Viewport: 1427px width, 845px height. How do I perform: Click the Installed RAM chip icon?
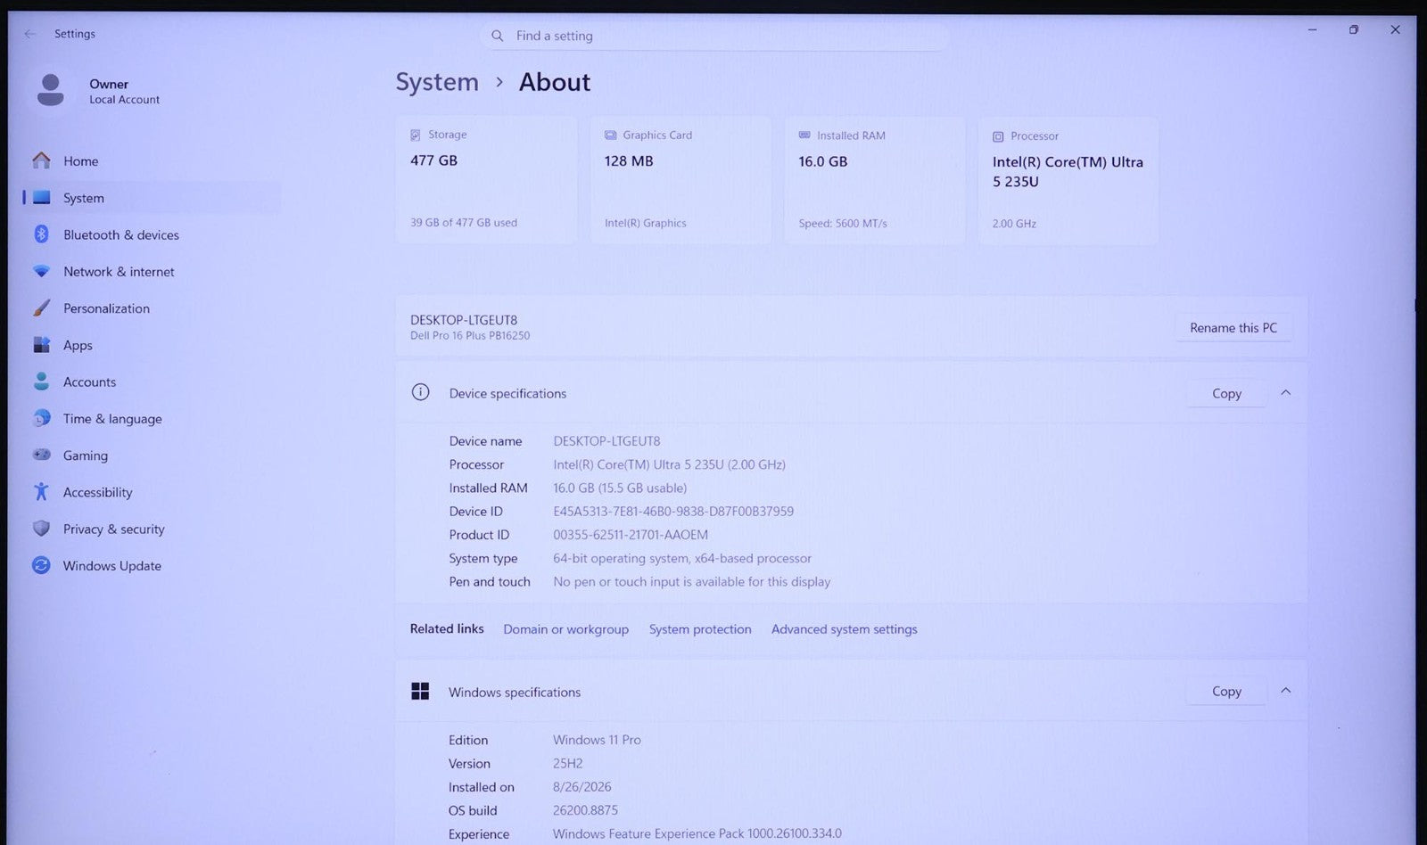tap(804, 135)
